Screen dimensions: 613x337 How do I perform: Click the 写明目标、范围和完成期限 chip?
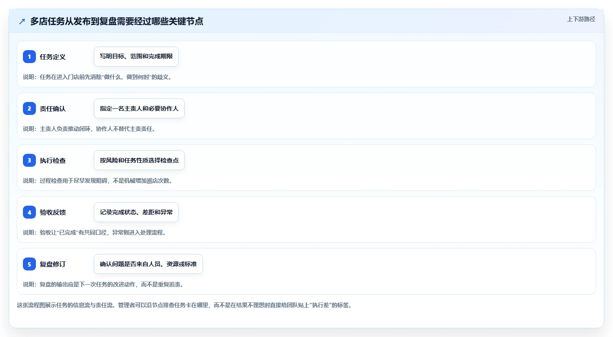[x=136, y=57]
